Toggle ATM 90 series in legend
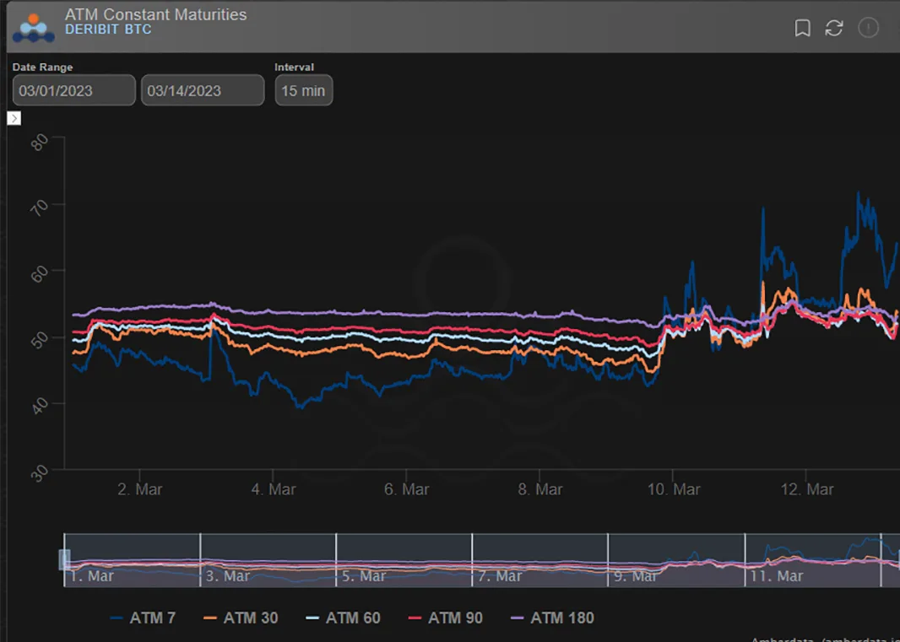Screen dimensions: 900x642 [x=445, y=618]
